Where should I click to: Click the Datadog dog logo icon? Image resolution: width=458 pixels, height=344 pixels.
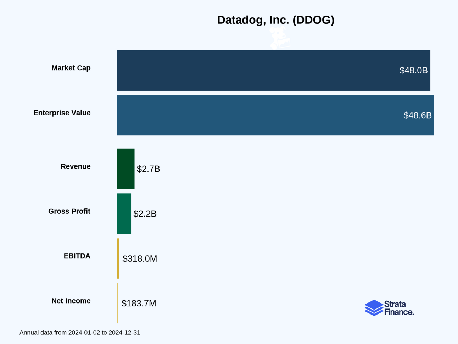point(280,38)
